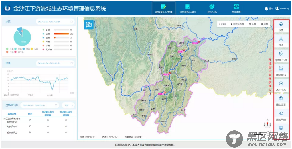Click the TGP超100%断面数 column header

(x=48, y=113)
